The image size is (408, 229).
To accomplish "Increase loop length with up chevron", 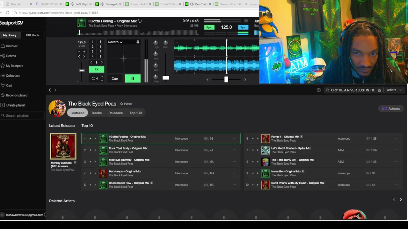I will coord(102,76).
